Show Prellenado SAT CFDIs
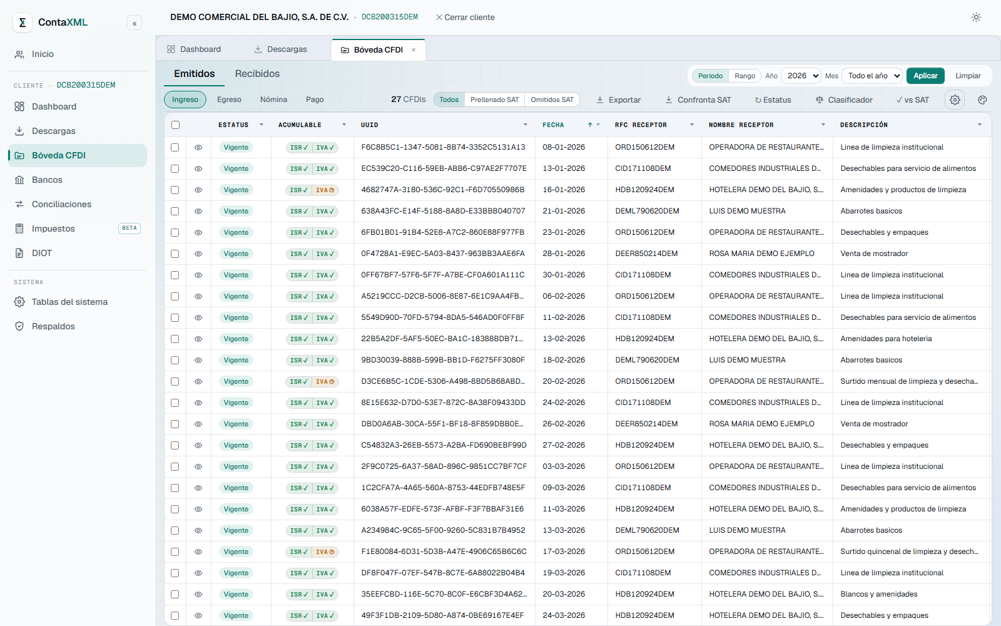Viewport: 1001px width, 626px height. (x=494, y=100)
